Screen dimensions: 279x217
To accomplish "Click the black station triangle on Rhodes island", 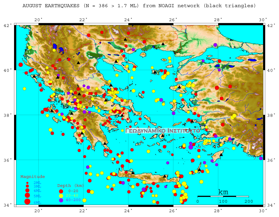I will click(x=221, y=154).
